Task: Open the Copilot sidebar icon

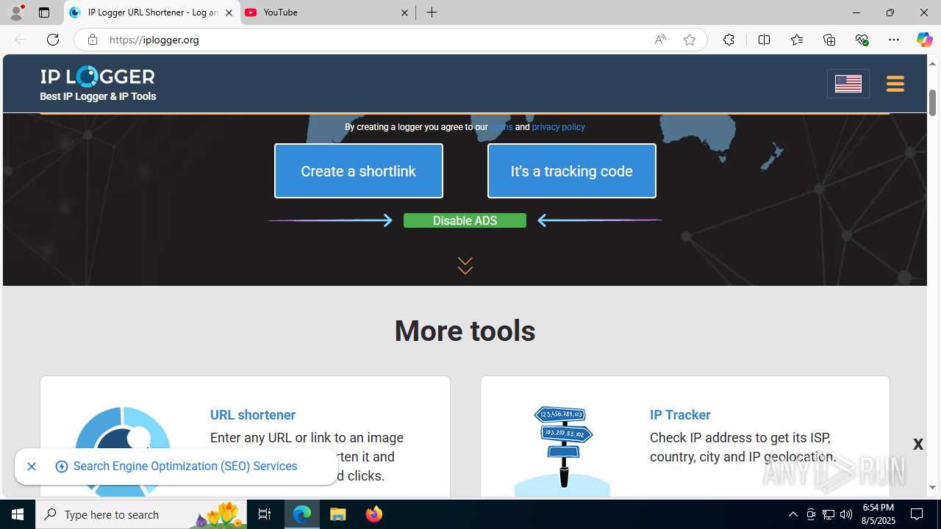Action: pyautogui.click(x=924, y=40)
